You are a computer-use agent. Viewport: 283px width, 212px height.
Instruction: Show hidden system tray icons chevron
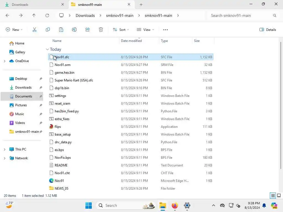coord(213,205)
